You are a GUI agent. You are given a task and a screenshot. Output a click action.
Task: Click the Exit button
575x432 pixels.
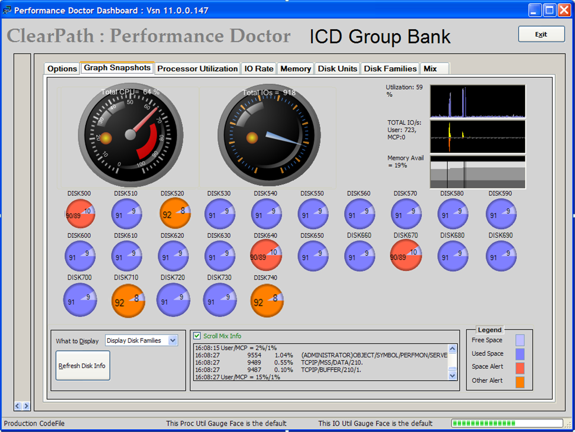coord(541,34)
